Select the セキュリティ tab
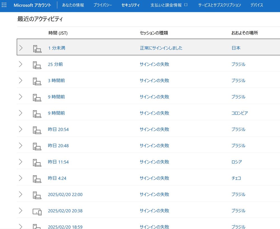The image size is (280, 229). 130,5
